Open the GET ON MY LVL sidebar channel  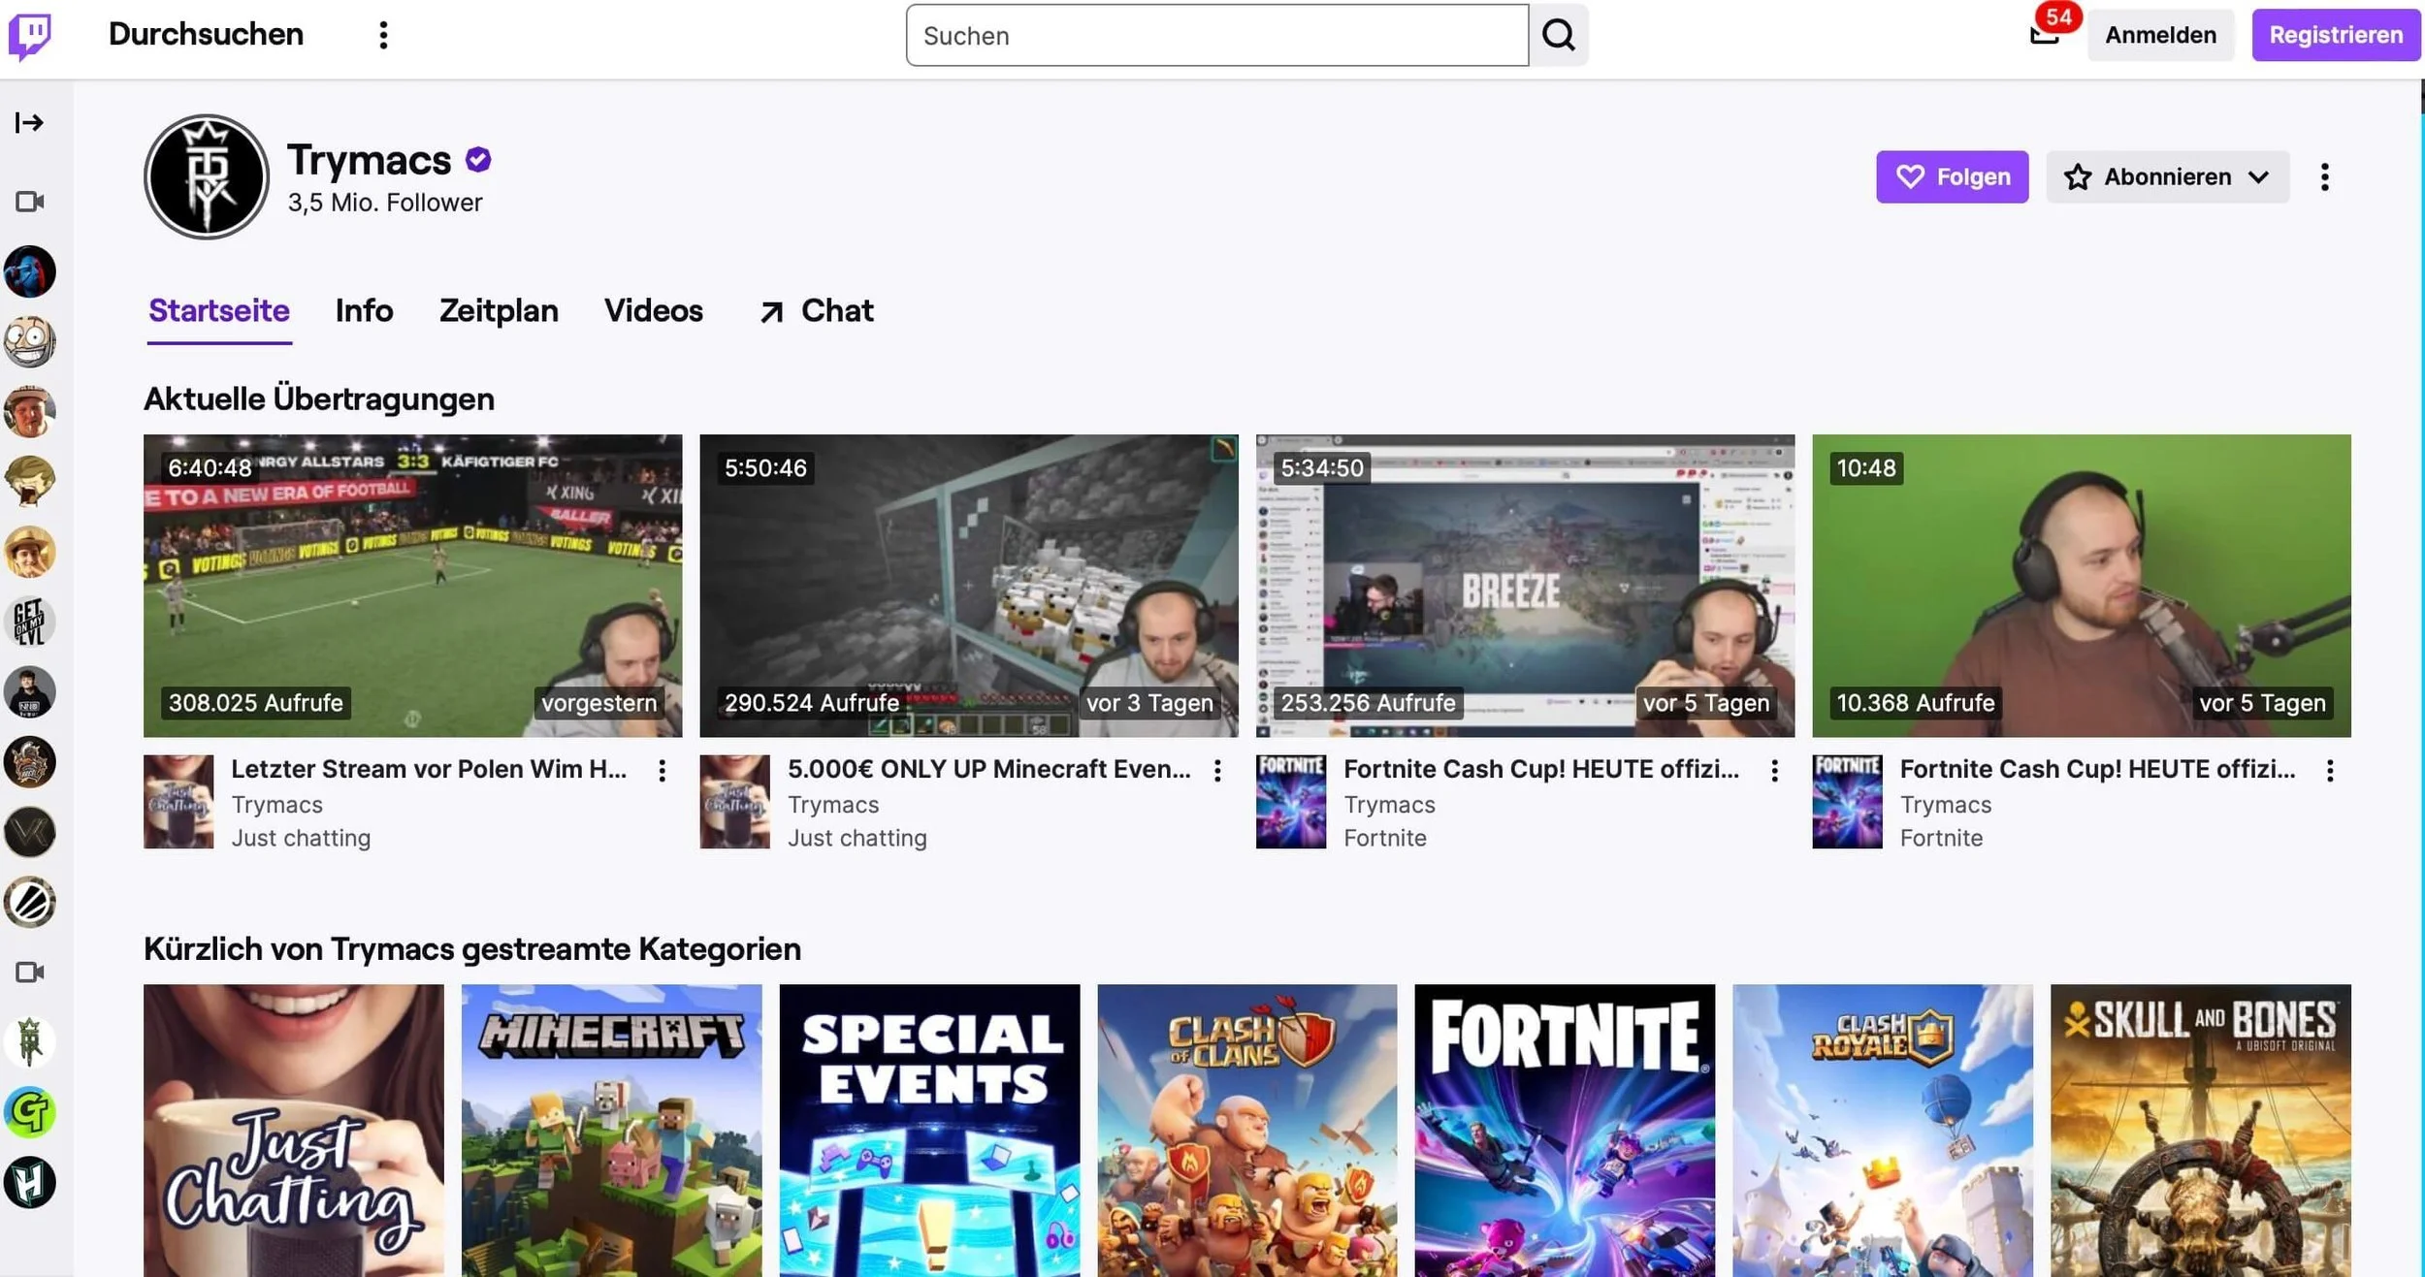coord(29,622)
